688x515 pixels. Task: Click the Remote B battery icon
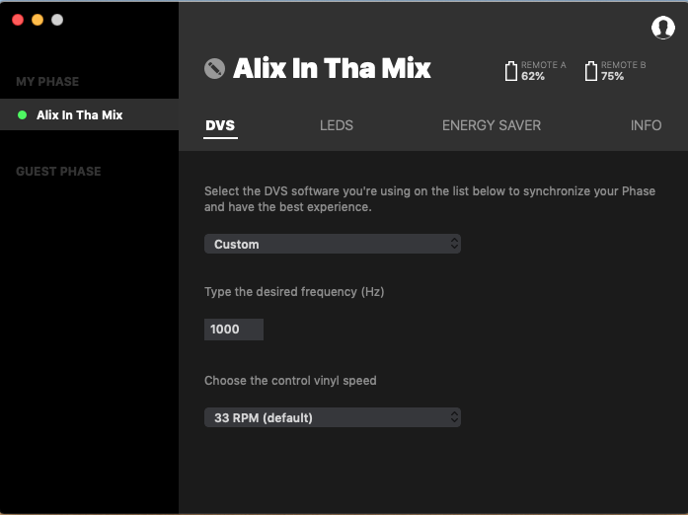click(x=590, y=71)
